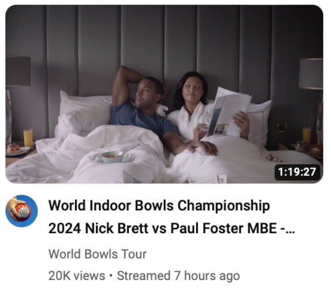Visit the World Bowls Tour channel name
Viewport: 331px width, 295px height.
click(97, 254)
